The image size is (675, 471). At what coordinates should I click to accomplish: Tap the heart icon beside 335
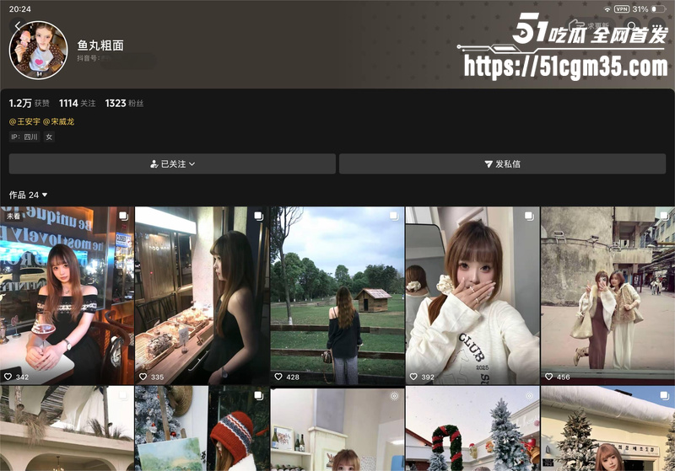[x=143, y=377]
